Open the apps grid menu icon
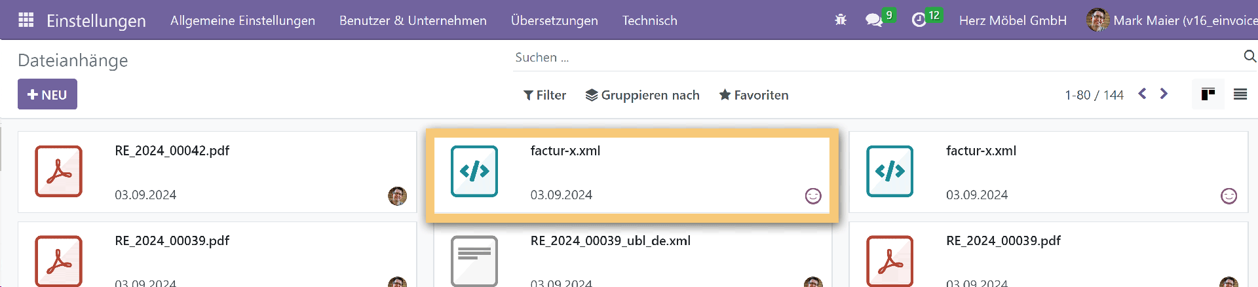The width and height of the screenshot is (1258, 287). coord(26,20)
